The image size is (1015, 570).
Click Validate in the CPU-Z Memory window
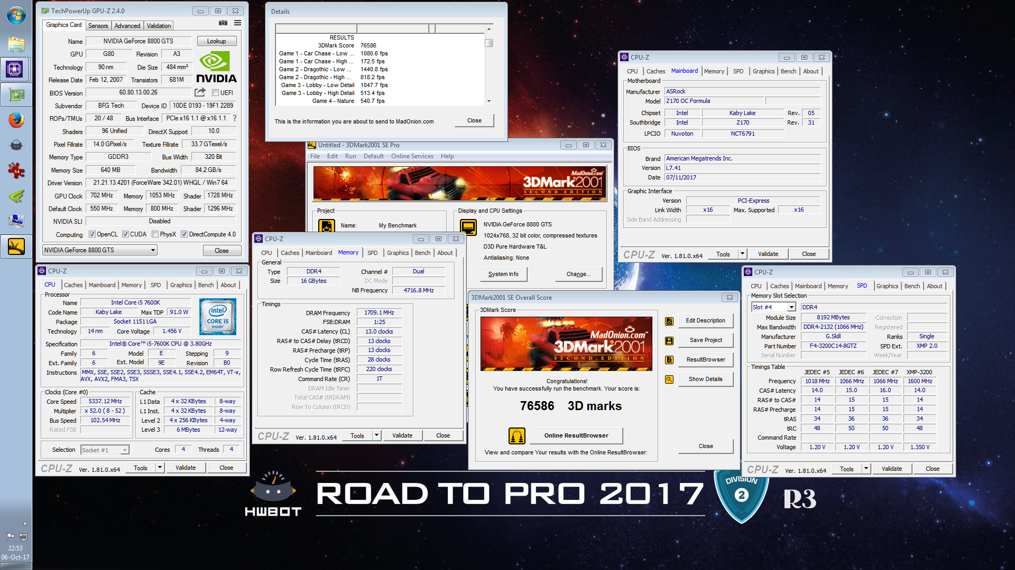click(x=402, y=436)
